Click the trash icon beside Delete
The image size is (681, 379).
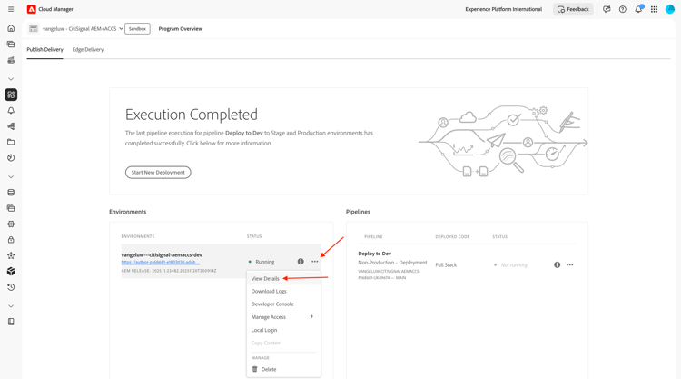[255, 369]
